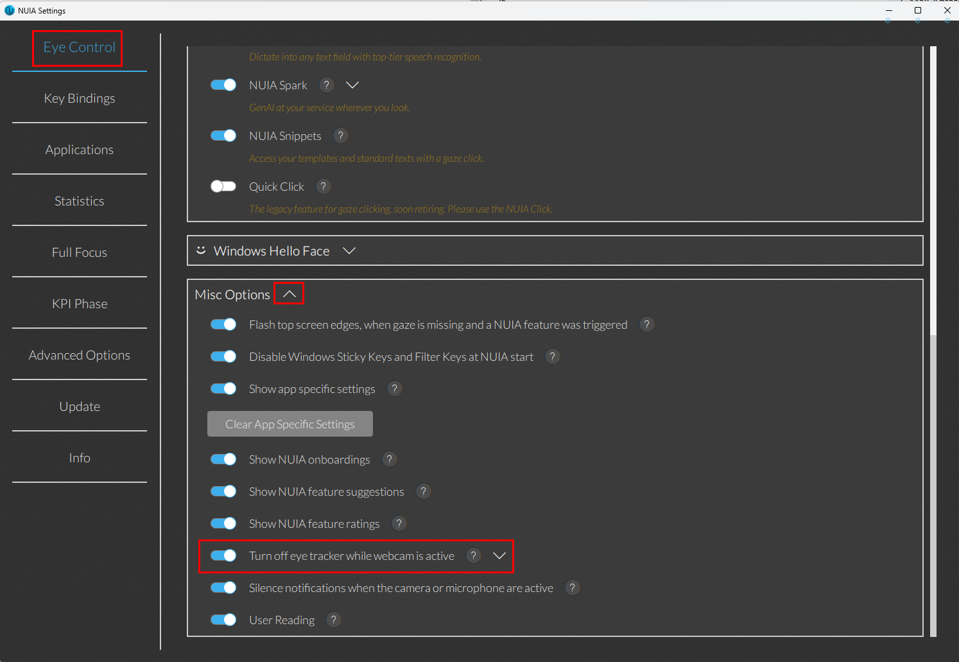
Task: Click 'Access your templates' description text
Action: [367, 159]
